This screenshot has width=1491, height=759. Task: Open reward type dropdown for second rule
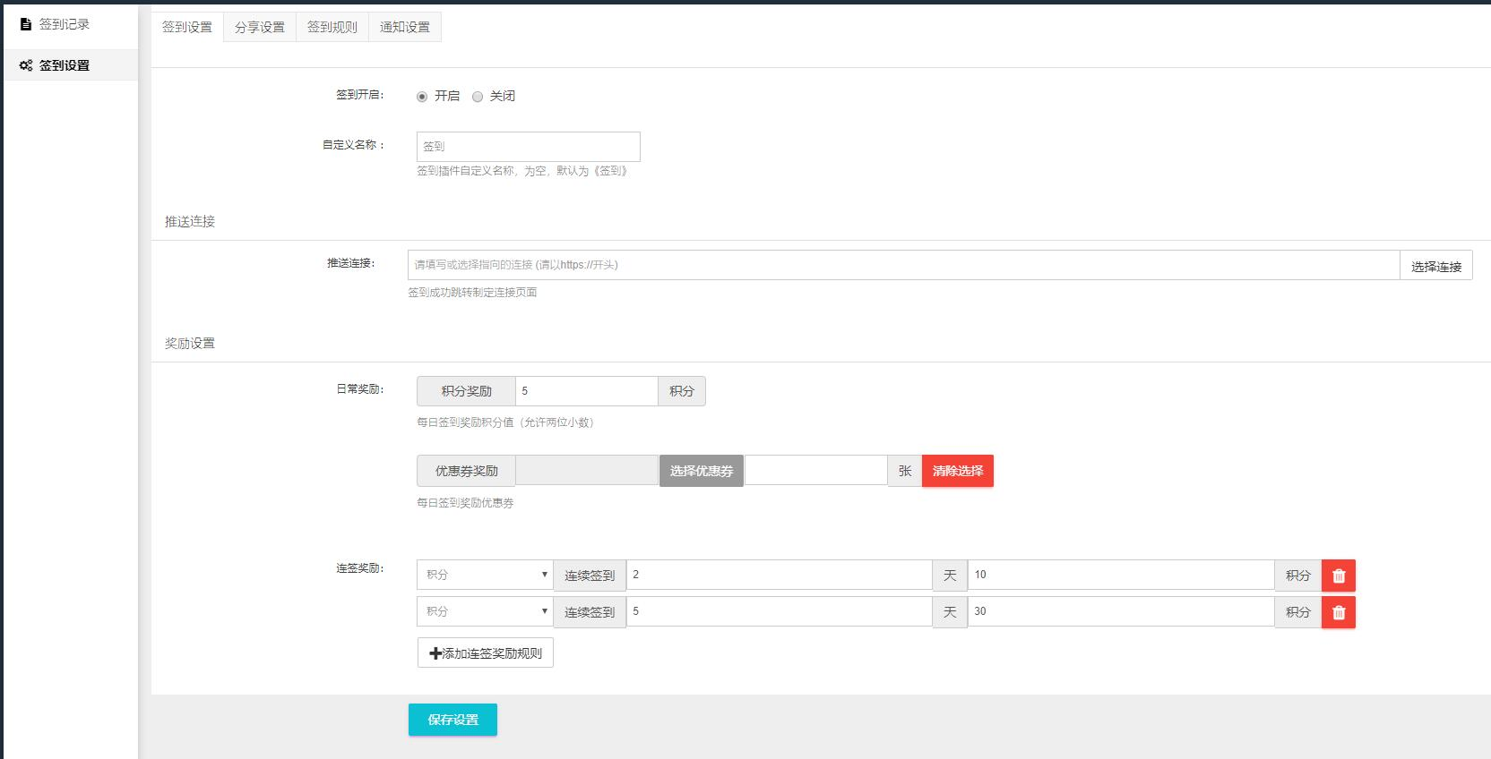(x=485, y=611)
